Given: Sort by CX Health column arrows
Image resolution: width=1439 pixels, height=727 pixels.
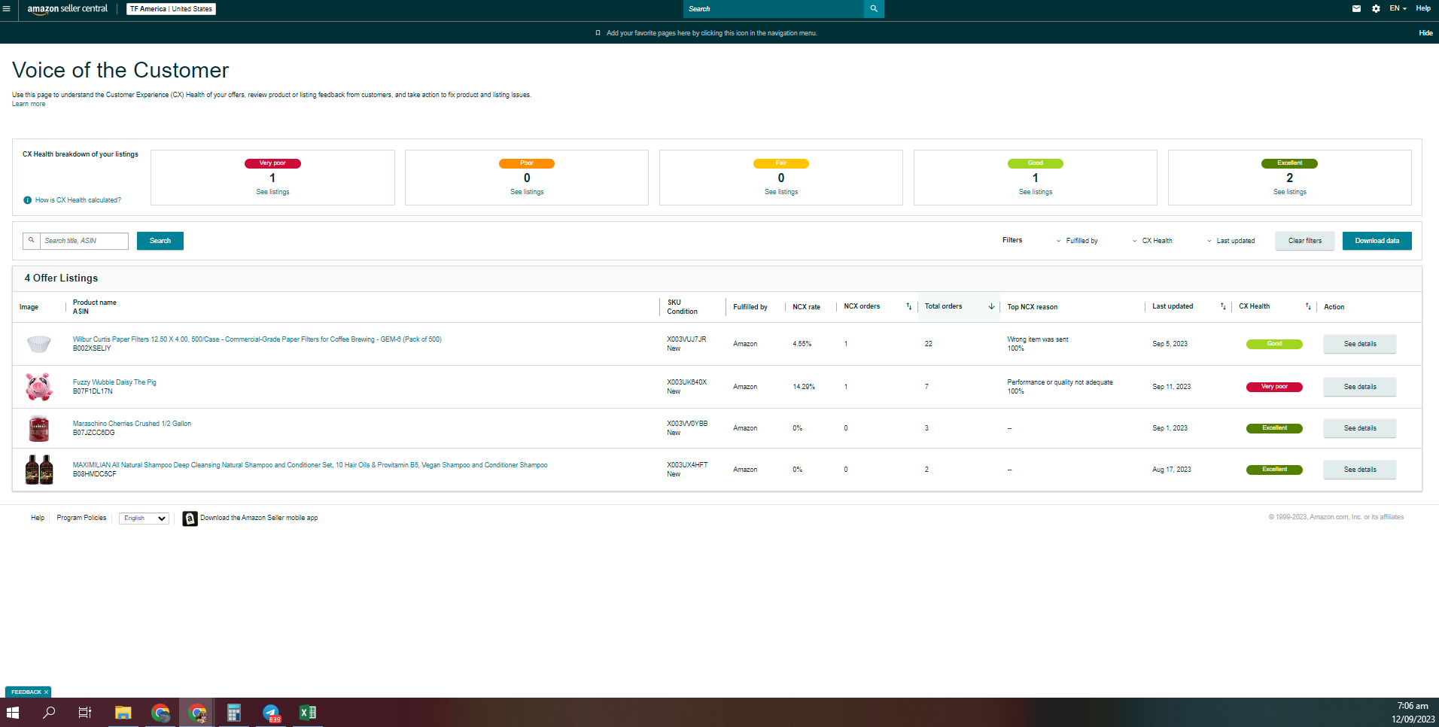Looking at the screenshot, I should [x=1307, y=306].
